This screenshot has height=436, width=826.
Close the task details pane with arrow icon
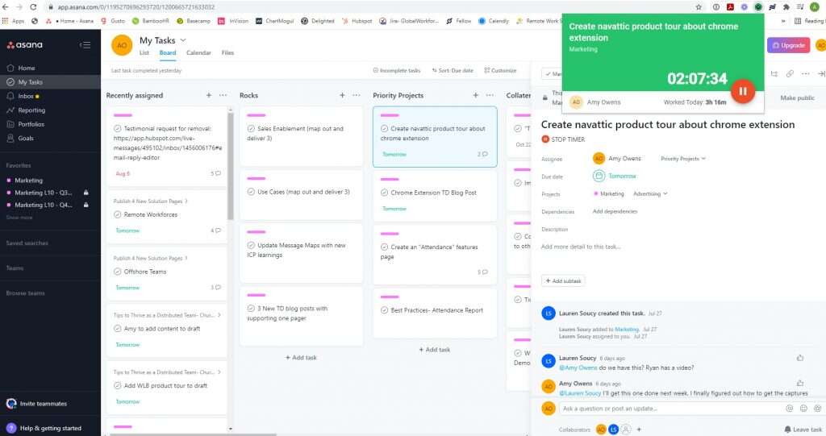(x=820, y=73)
